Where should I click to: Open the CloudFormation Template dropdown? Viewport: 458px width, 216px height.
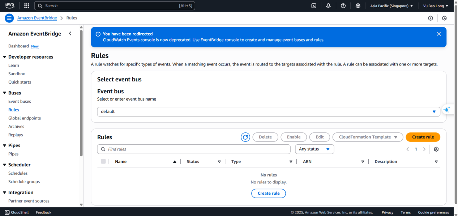tap(368, 137)
